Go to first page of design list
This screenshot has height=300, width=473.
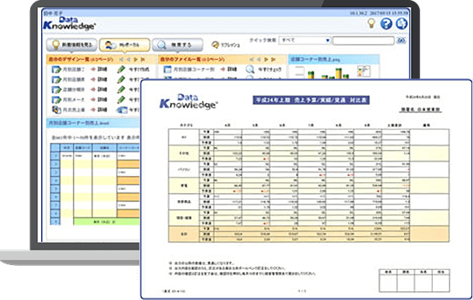[x=121, y=60]
